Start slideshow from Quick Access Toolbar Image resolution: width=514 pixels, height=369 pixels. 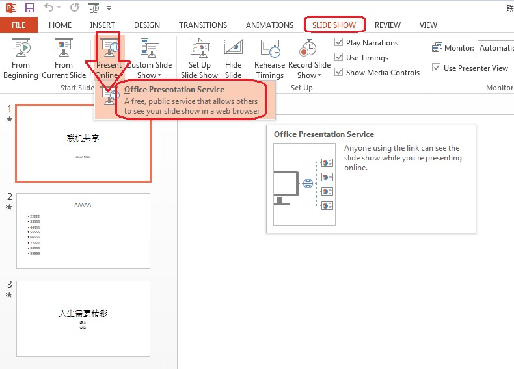pos(94,8)
